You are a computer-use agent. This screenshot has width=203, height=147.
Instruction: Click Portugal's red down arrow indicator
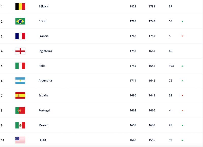point(182,110)
